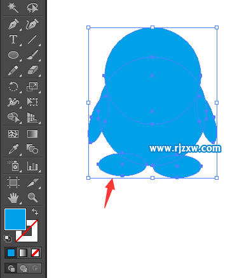Select the Paintbrush tool
Viewport: 244px width, 278px height.
pos(32,55)
